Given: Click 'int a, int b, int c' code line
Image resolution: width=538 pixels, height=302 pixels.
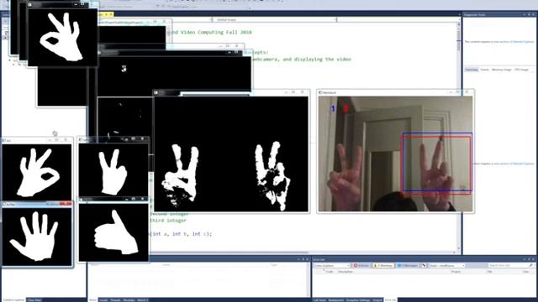Looking at the screenshot, I should 182,234.
